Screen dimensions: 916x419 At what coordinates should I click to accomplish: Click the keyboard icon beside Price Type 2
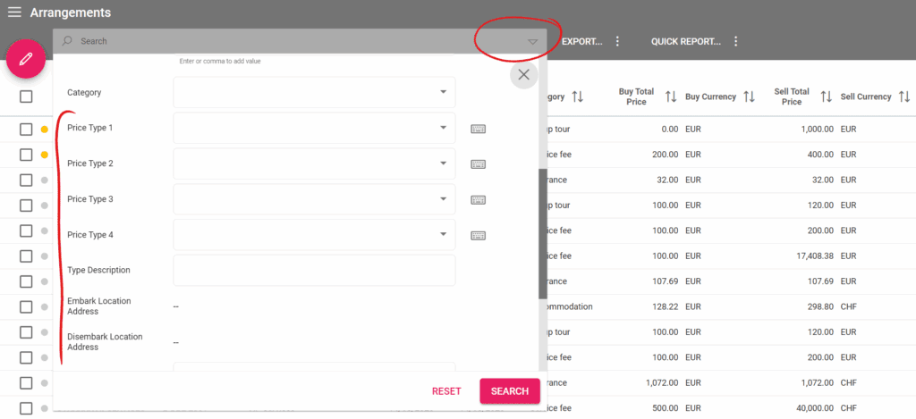point(479,164)
